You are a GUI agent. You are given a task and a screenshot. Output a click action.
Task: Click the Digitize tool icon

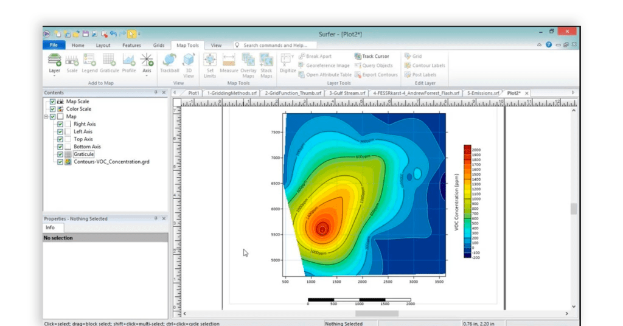(288, 62)
